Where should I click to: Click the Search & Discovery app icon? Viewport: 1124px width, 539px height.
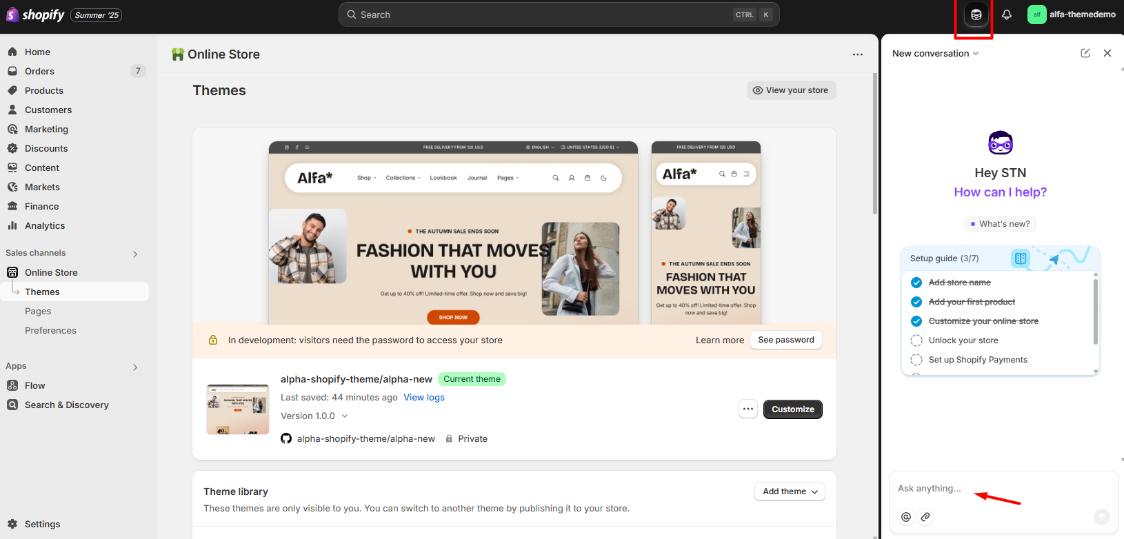pyautogui.click(x=12, y=405)
